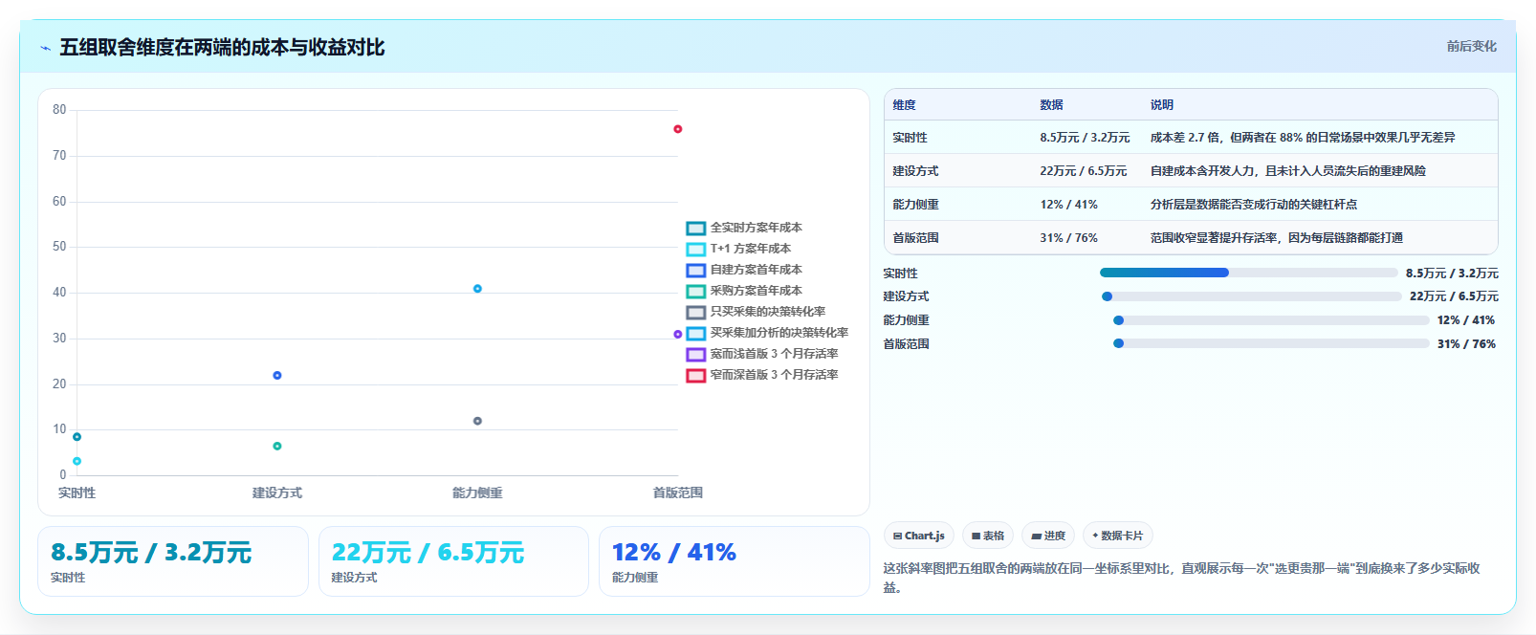Click table cell 31% / 76%

1068,238
